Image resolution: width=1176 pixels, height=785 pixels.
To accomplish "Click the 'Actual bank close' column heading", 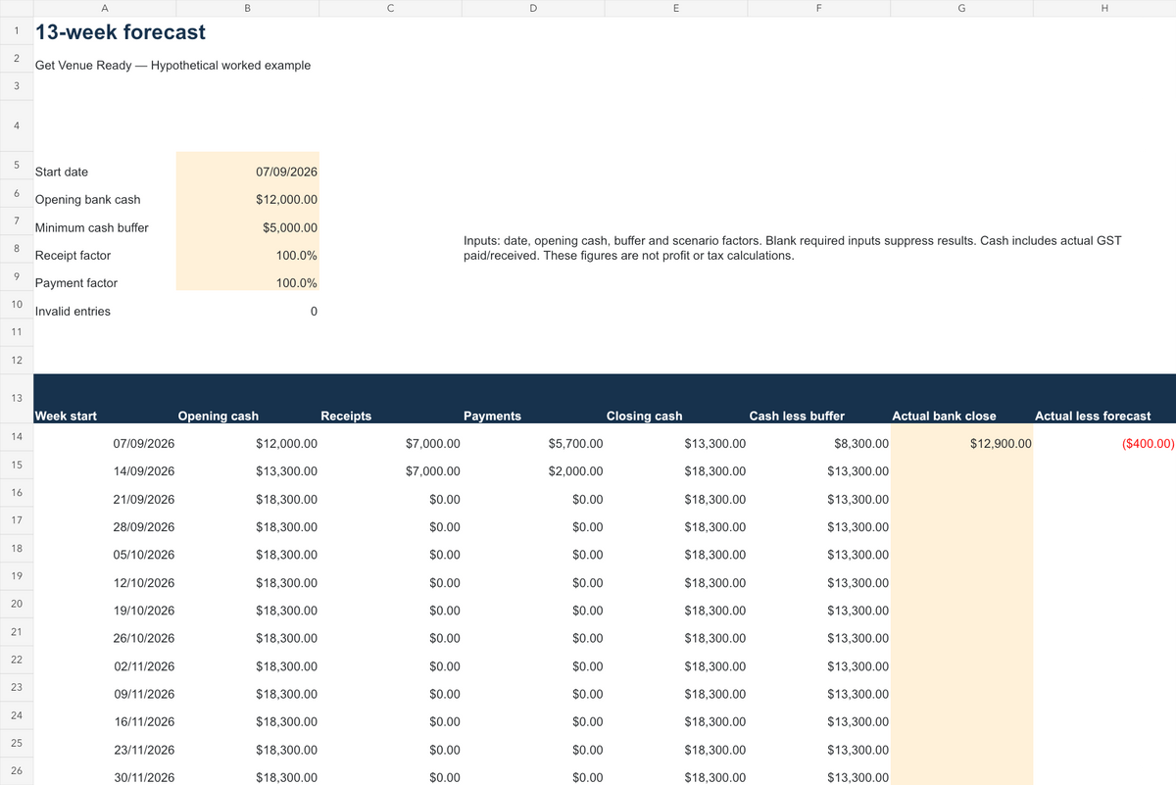I will (944, 416).
